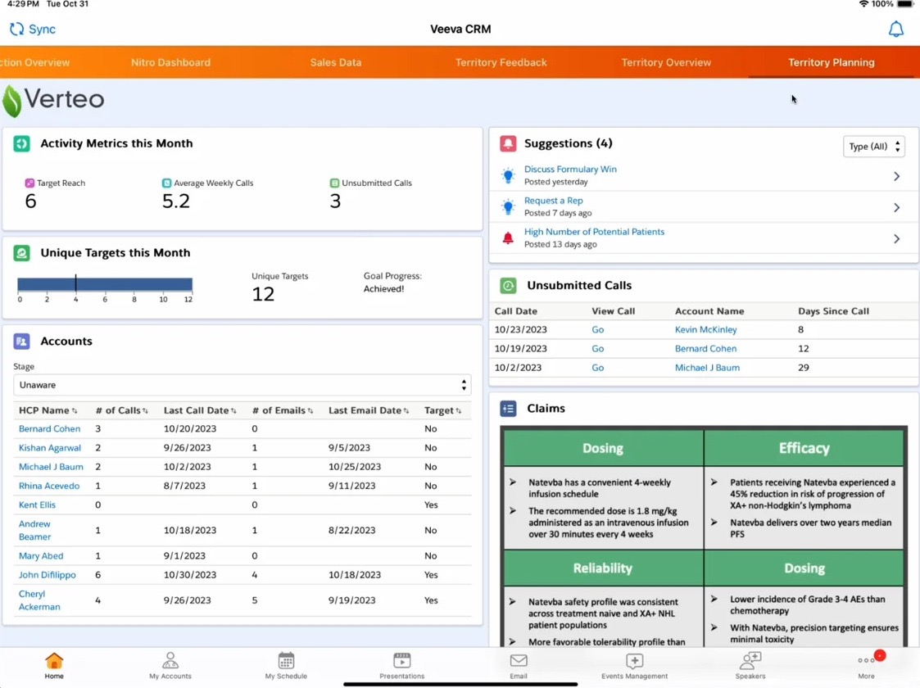
Task: Sort by Target column
Action: pos(443,410)
